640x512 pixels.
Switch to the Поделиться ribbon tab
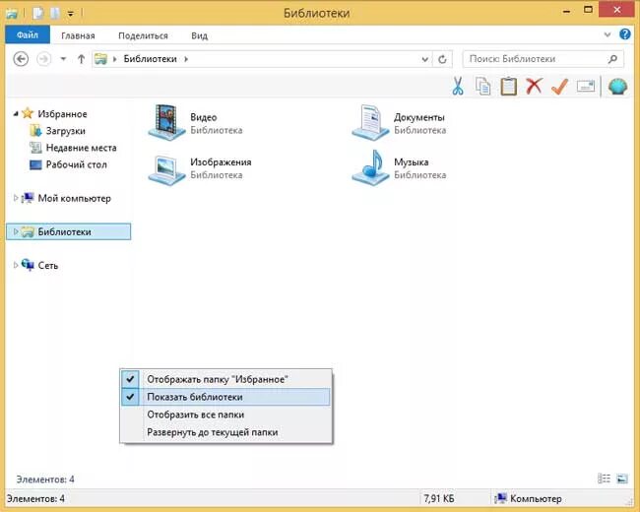tap(144, 35)
